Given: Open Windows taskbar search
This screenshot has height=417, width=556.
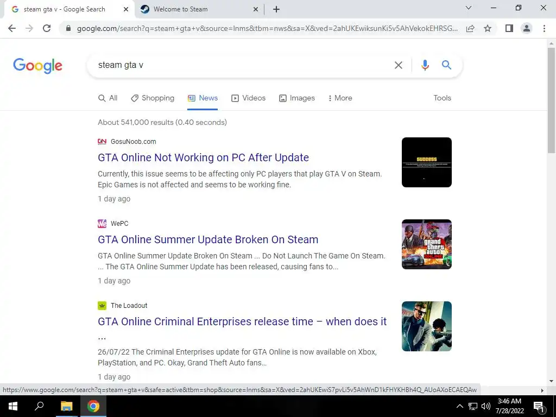Looking at the screenshot, I should click(39, 406).
